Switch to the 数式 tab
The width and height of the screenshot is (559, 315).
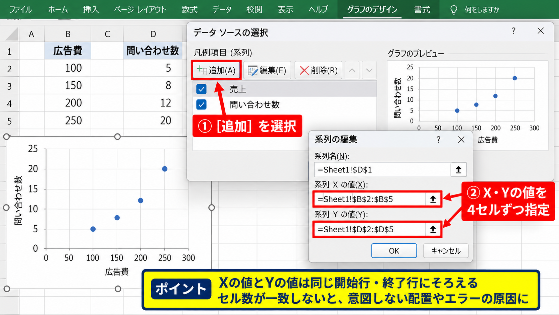click(190, 9)
